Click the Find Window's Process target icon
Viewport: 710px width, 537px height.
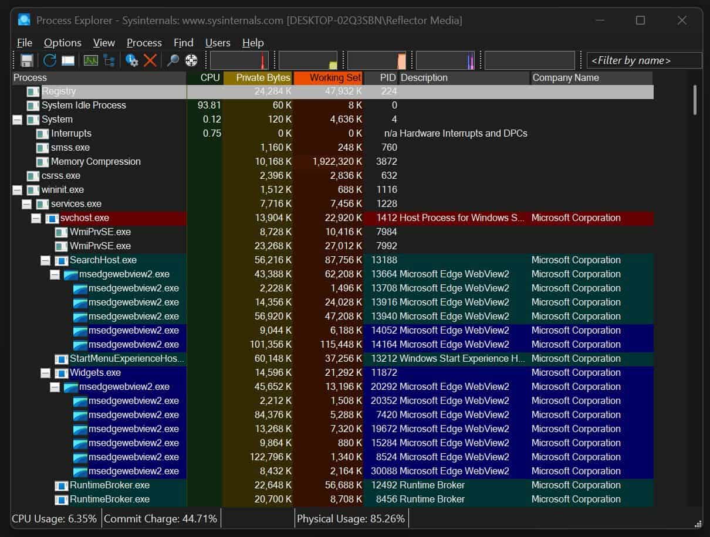191,60
